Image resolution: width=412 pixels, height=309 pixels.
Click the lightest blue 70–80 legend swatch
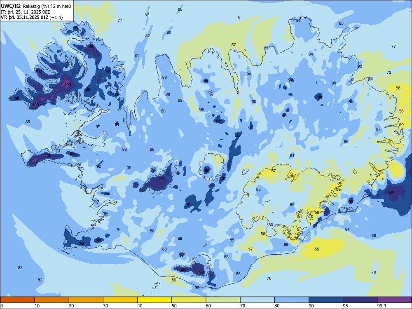click(257, 300)
